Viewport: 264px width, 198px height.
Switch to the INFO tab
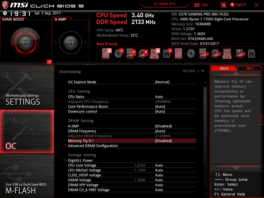[250, 68]
